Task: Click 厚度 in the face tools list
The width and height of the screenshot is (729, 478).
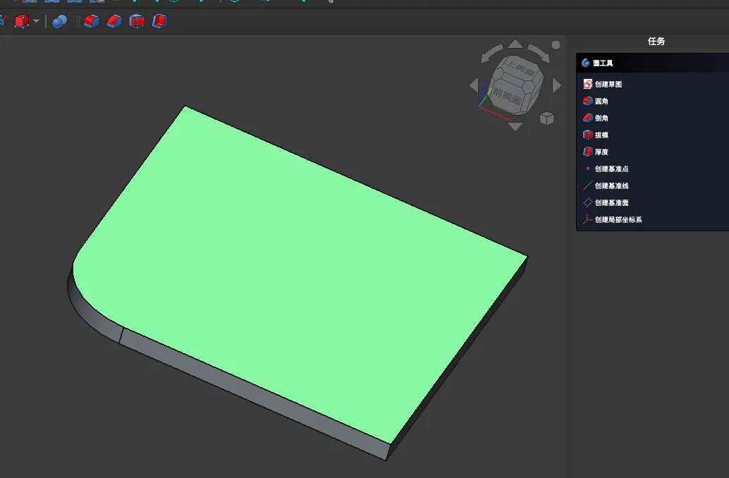Action: pos(601,152)
